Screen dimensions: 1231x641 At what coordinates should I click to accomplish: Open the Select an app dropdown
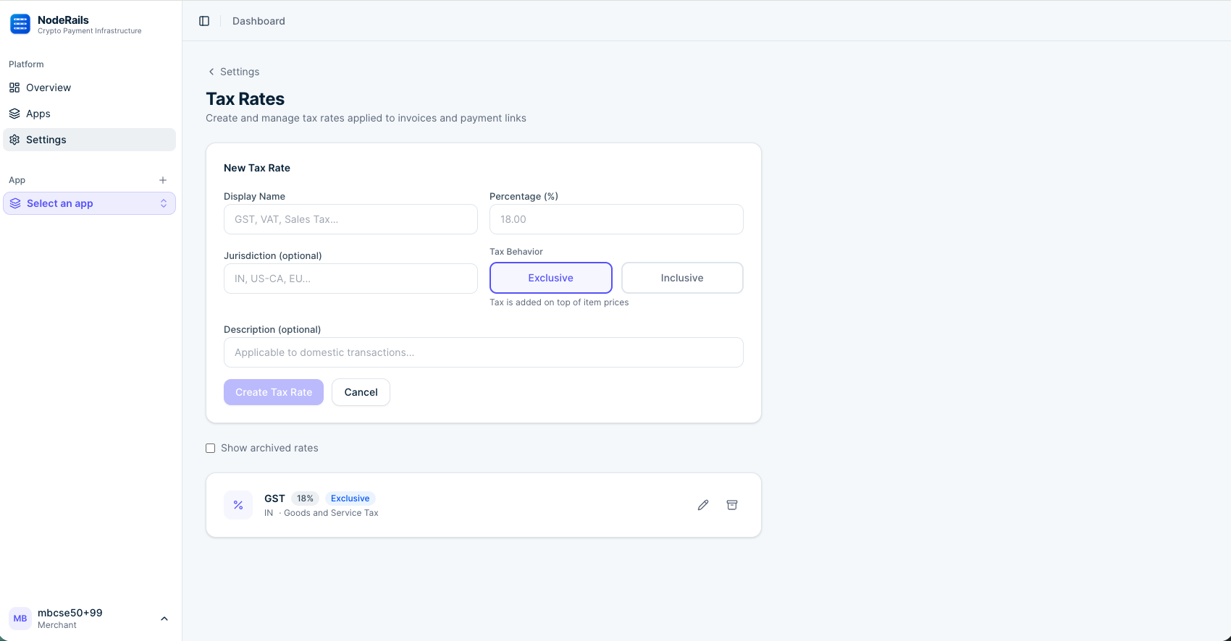[x=90, y=203]
